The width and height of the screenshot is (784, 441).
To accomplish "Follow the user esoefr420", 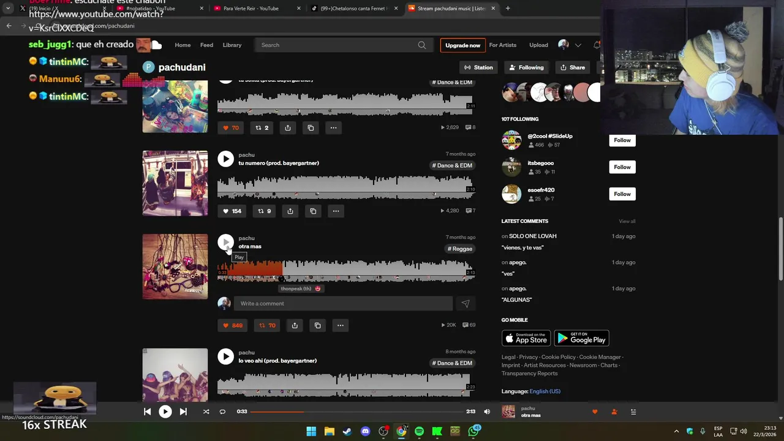I will (x=622, y=194).
